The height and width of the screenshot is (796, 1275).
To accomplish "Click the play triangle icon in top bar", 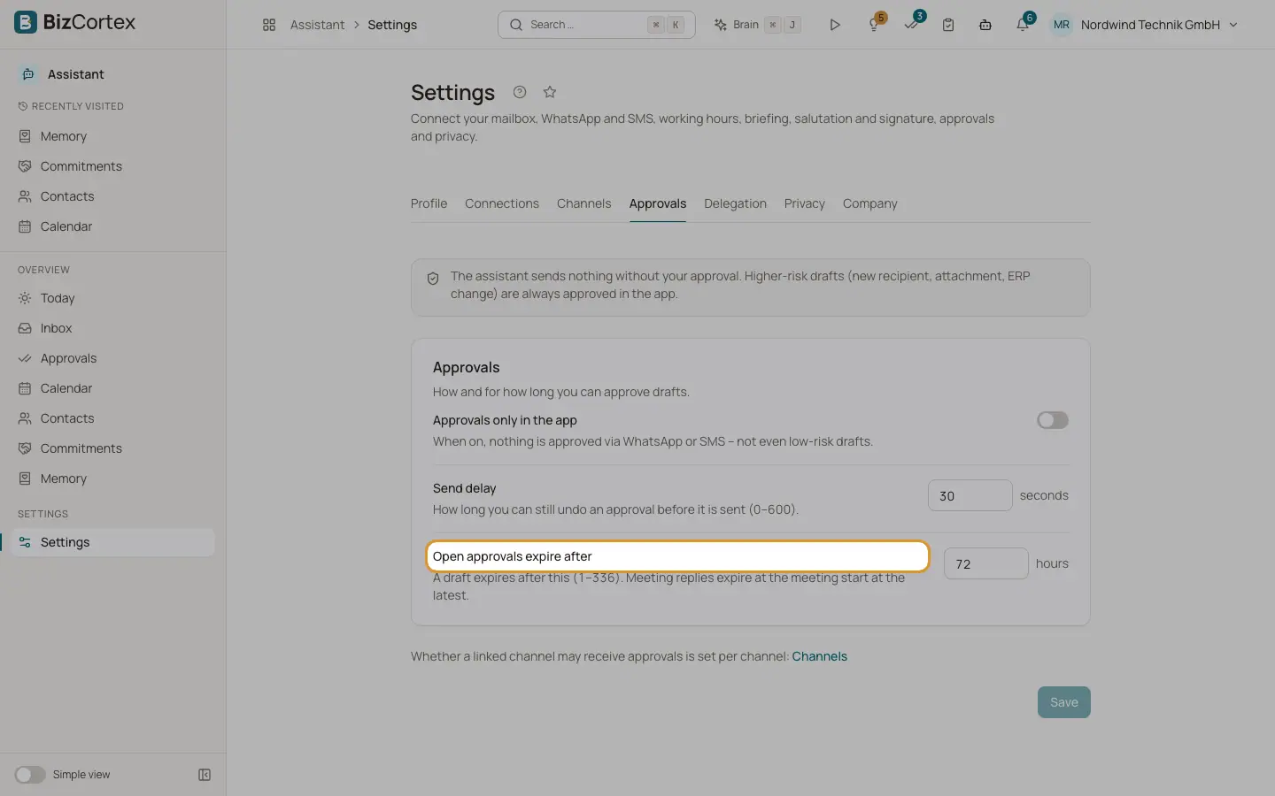I will pyautogui.click(x=834, y=25).
